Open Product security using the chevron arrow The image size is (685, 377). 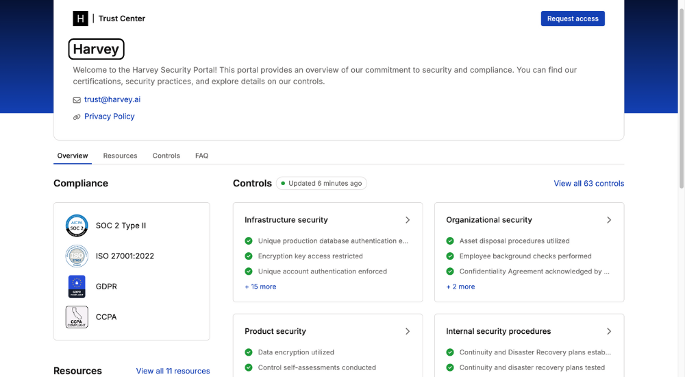click(x=408, y=331)
